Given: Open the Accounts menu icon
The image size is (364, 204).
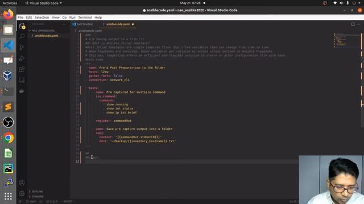Looking at the screenshot, I should click(22, 182).
